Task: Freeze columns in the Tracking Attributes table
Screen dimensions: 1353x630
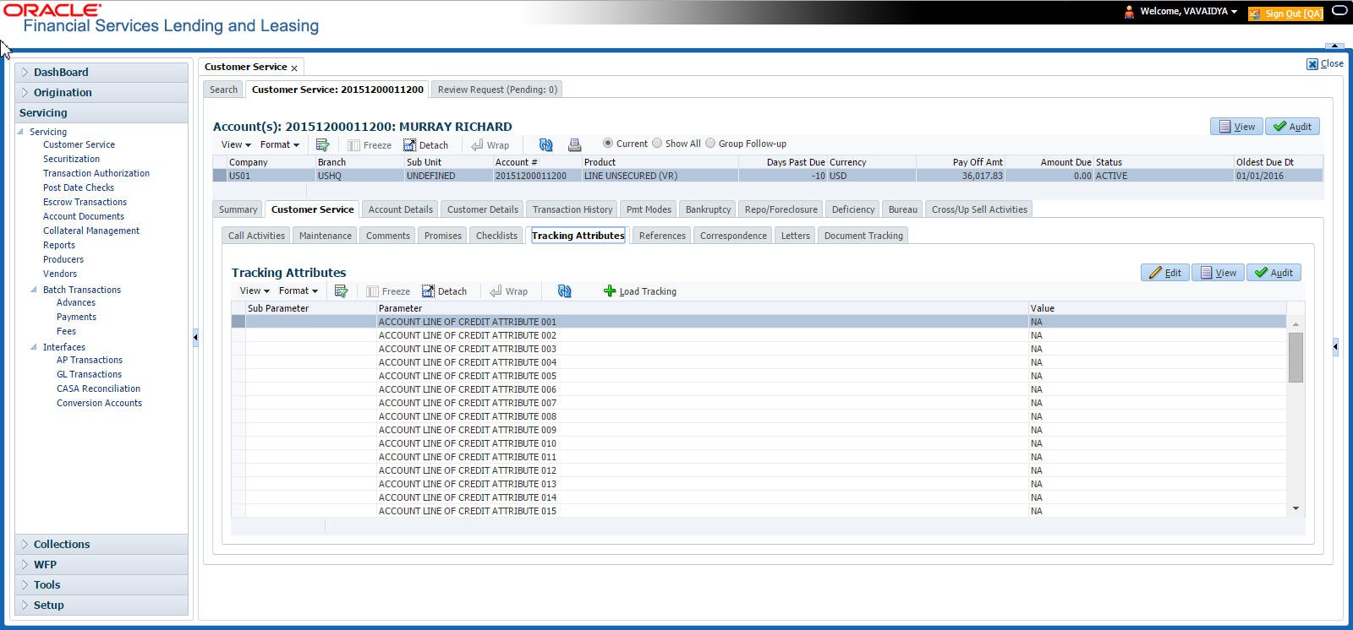Action: pyautogui.click(x=388, y=291)
